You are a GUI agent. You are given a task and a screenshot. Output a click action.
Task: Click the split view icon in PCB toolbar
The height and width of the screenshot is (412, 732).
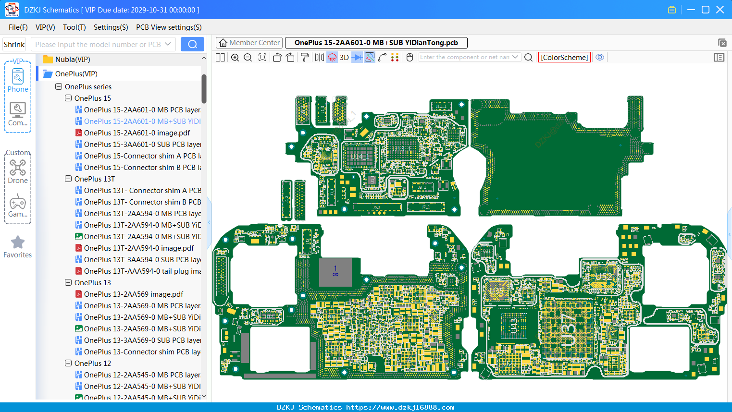(x=221, y=57)
